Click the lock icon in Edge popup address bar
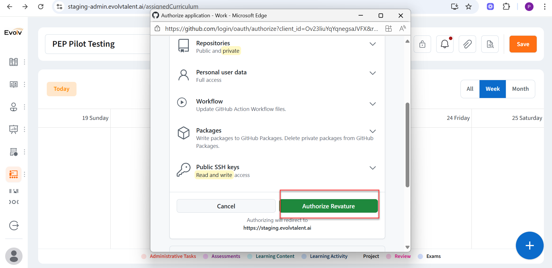This screenshot has width=552, height=268. [157, 29]
